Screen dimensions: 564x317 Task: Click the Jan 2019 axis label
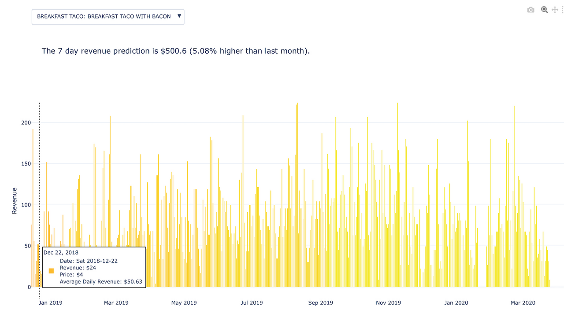50,303
